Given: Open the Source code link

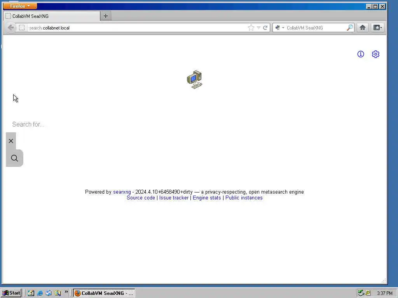Looking at the screenshot, I should pyautogui.click(x=141, y=198).
